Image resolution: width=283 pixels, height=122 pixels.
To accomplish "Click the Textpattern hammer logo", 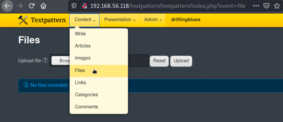I will (23, 20).
